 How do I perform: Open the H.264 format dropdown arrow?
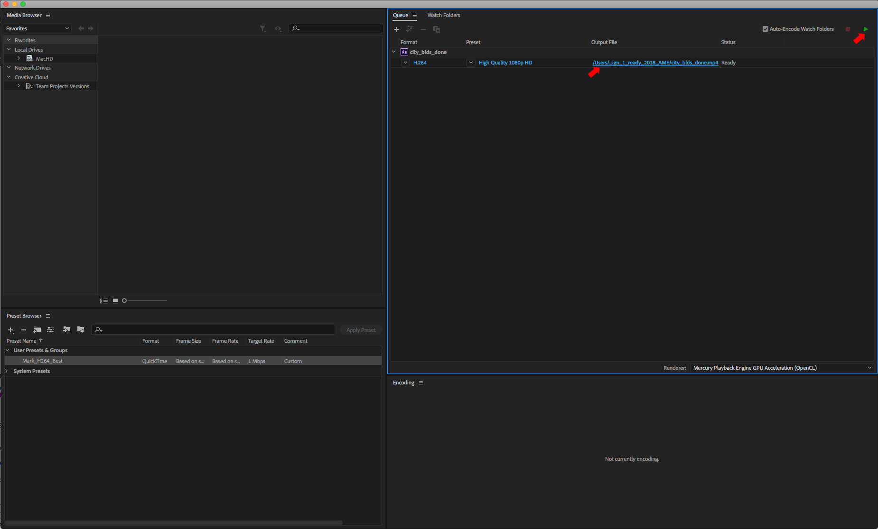pos(405,63)
